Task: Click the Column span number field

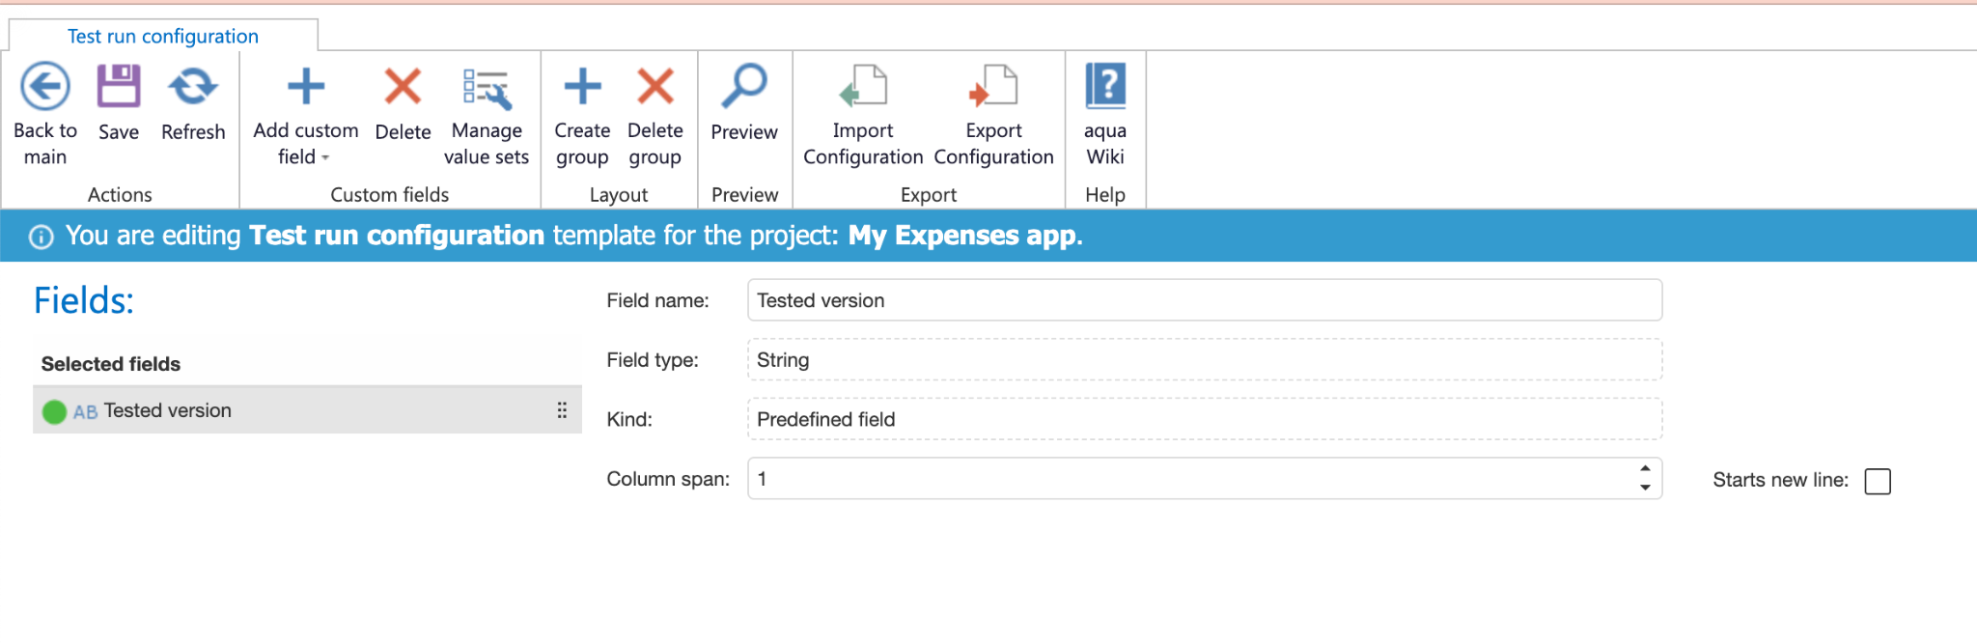Action: coord(1187,479)
